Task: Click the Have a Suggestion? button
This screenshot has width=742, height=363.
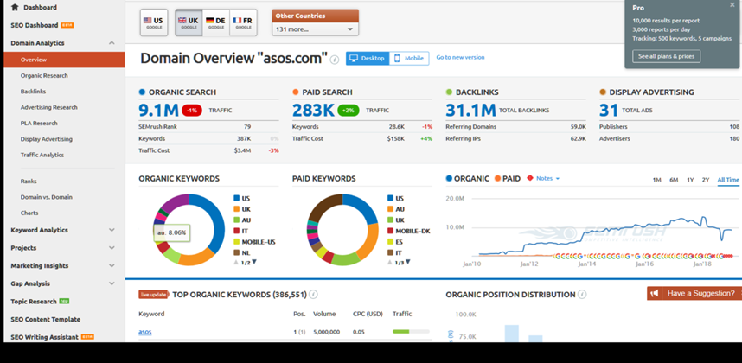Action: [694, 293]
